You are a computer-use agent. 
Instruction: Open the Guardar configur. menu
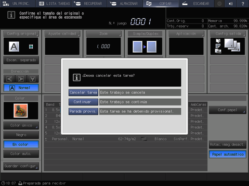coord(21,166)
